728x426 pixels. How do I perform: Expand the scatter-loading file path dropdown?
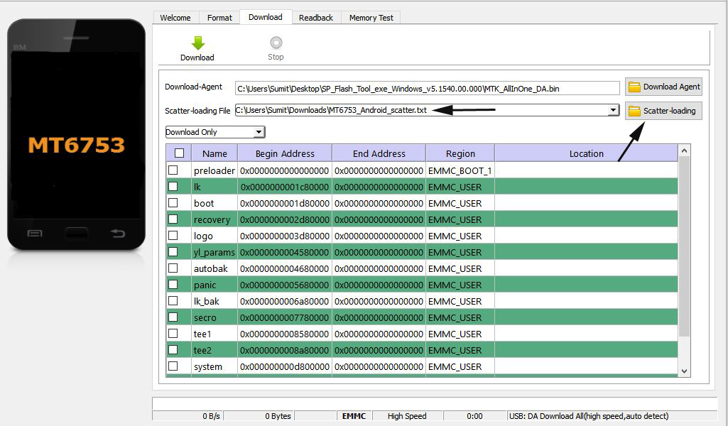click(x=612, y=111)
